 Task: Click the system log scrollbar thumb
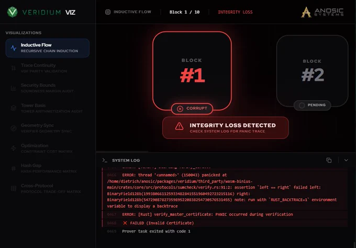click(354, 245)
